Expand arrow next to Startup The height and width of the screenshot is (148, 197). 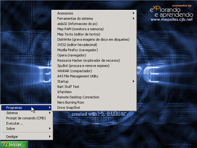(133, 81)
